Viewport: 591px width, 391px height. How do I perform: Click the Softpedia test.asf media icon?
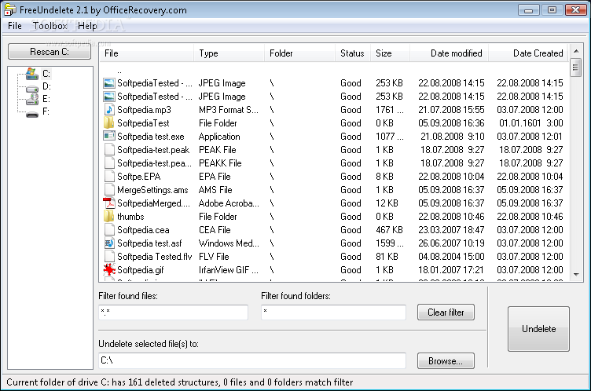109,243
